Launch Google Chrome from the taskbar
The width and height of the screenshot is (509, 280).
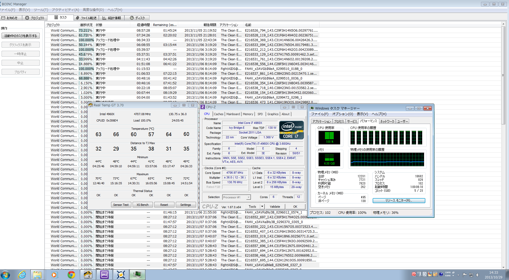pyautogui.click(x=71, y=275)
